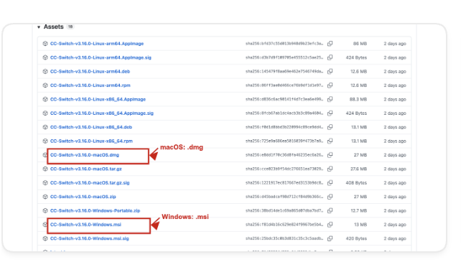Screen dimensions: 461x280
Task: Click package icon beside macOS.zip
Action: [x=45, y=197]
